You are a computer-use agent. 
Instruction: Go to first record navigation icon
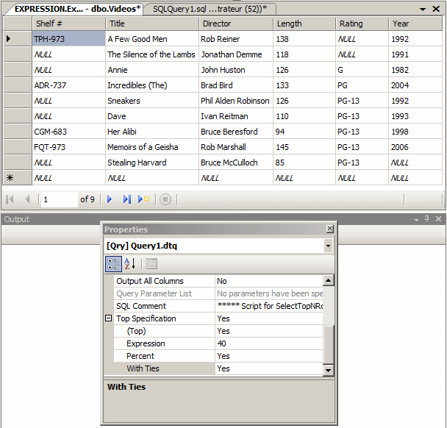click(x=10, y=199)
